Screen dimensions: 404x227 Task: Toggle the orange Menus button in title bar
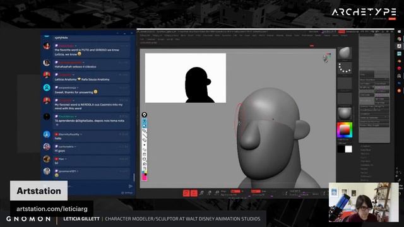pyautogui.click(x=342, y=32)
